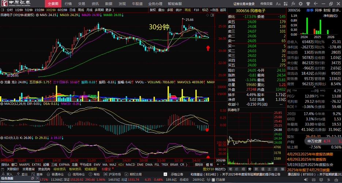
Task: Switch to 同季 financial tab
Action: (x=319, y=10)
